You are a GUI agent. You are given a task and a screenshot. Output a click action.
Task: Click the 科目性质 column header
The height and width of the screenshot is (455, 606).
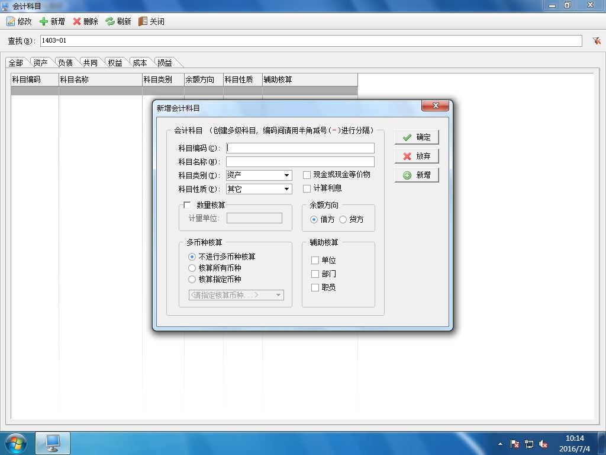(x=243, y=80)
